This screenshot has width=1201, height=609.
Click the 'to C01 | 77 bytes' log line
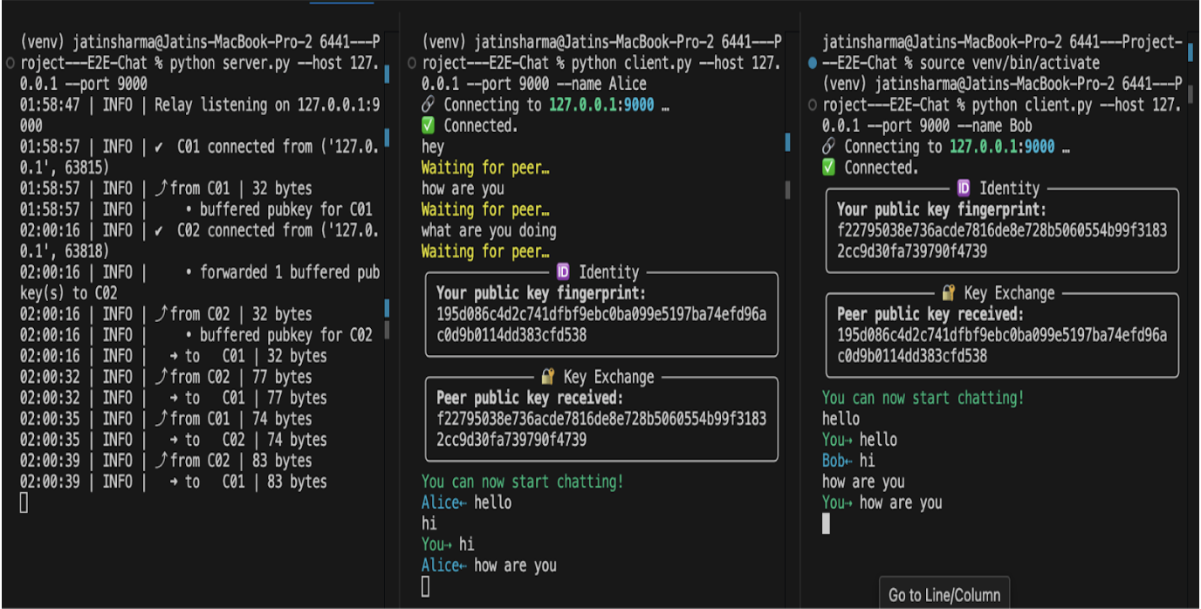(x=174, y=398)
